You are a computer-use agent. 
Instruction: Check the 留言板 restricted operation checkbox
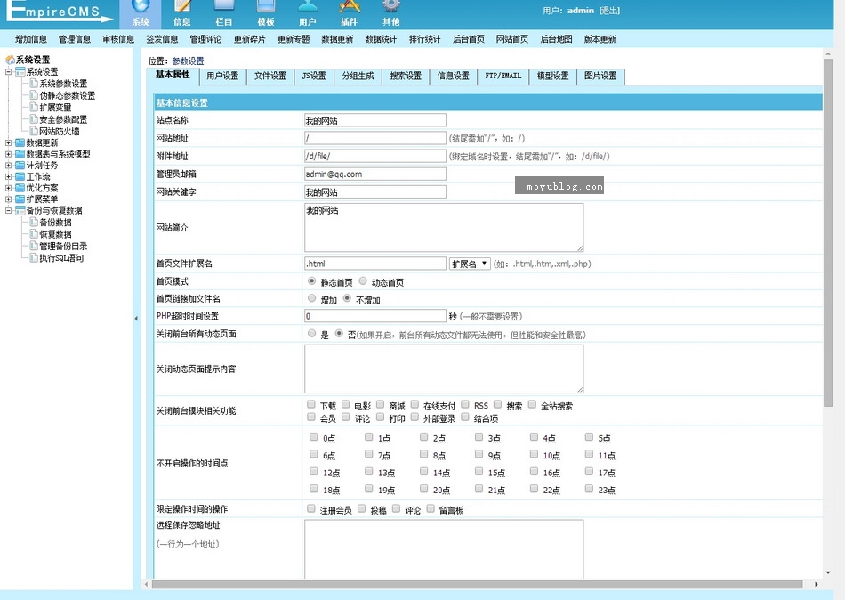pos(430,509)
